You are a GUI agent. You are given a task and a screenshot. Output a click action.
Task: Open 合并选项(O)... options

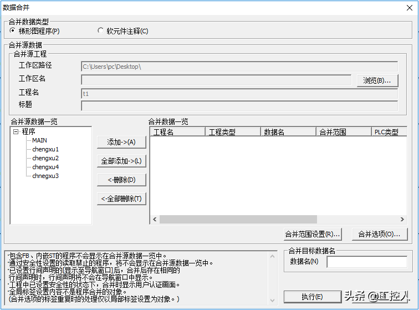(380, 235)
